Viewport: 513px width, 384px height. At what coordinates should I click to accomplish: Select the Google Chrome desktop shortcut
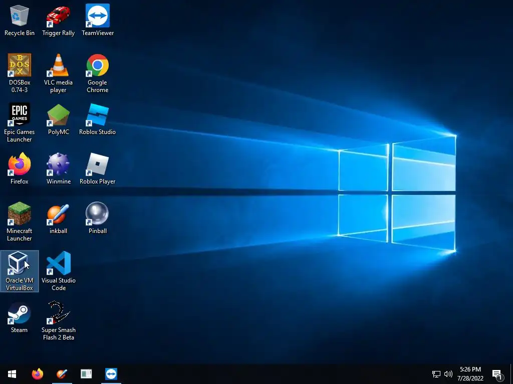(98, 73)
